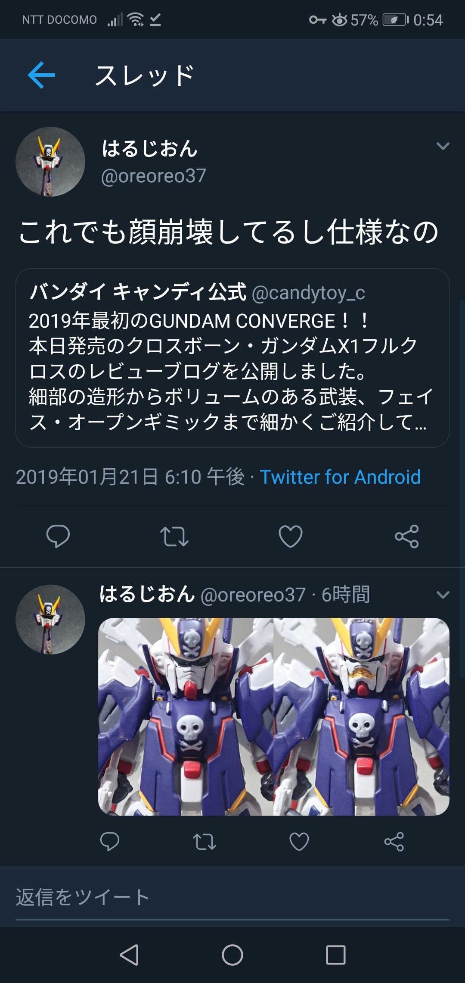Retweet the Gundam photo tweet

pos(205,842)
